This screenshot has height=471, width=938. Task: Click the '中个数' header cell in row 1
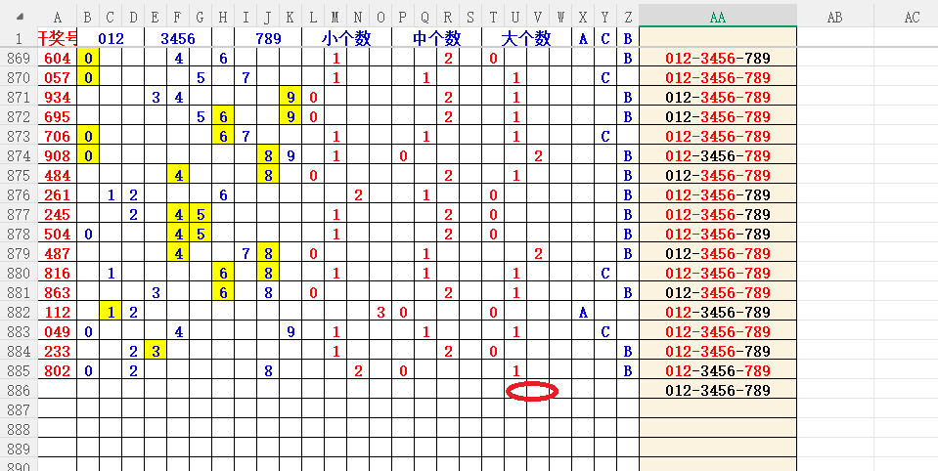point(436,39)
